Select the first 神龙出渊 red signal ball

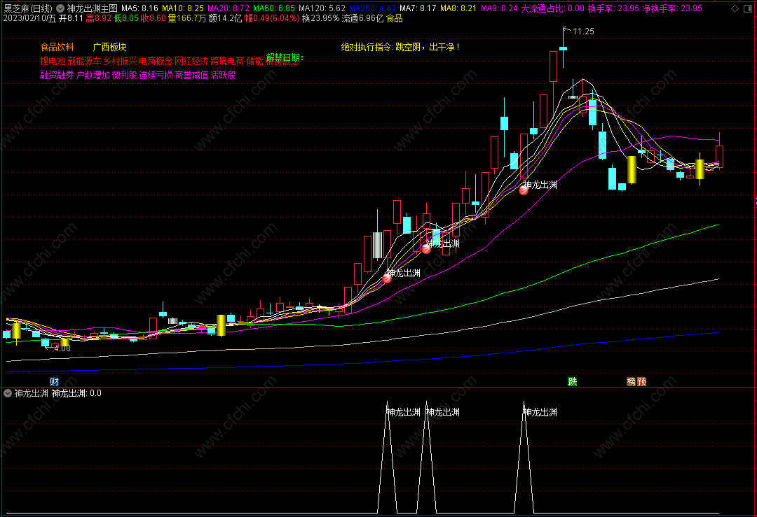387,278
